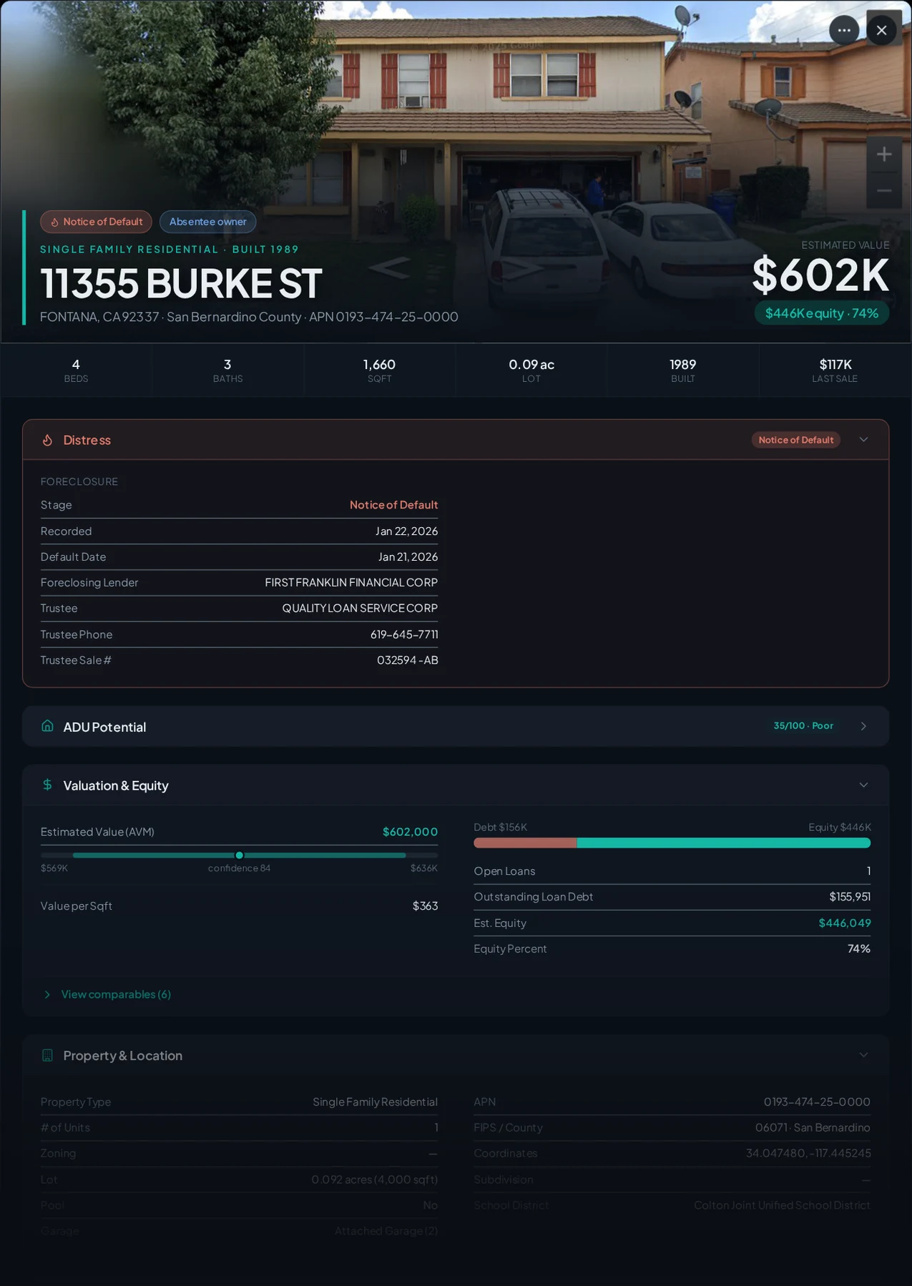Click trustee sale number 032594-AB
The width and height of the screenshot is (912, 1286).
pyautogui.click(x=408, y=660)
